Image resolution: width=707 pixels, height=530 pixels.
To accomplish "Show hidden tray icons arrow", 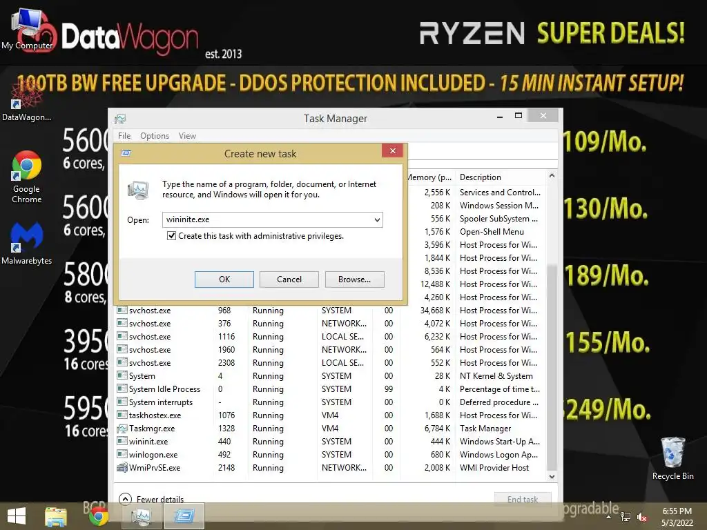I will 609,517.
